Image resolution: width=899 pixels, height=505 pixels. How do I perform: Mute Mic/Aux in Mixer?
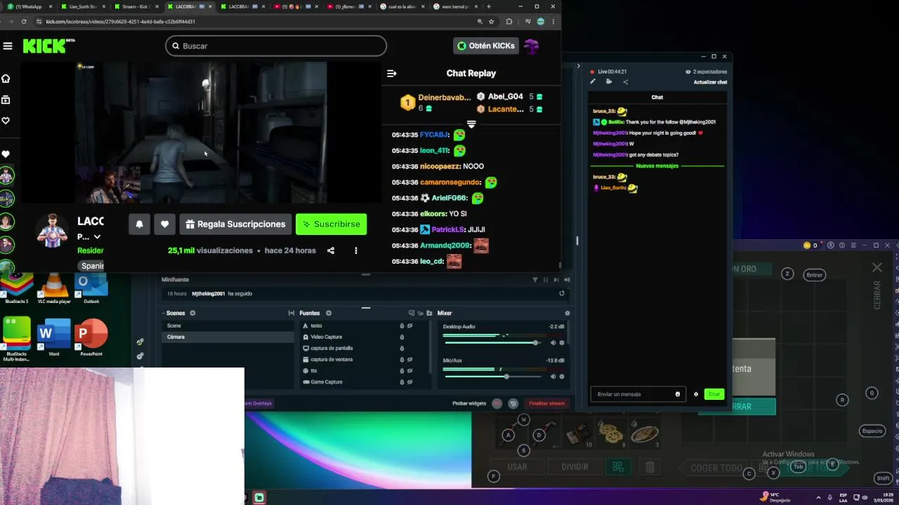coord(553,377)
